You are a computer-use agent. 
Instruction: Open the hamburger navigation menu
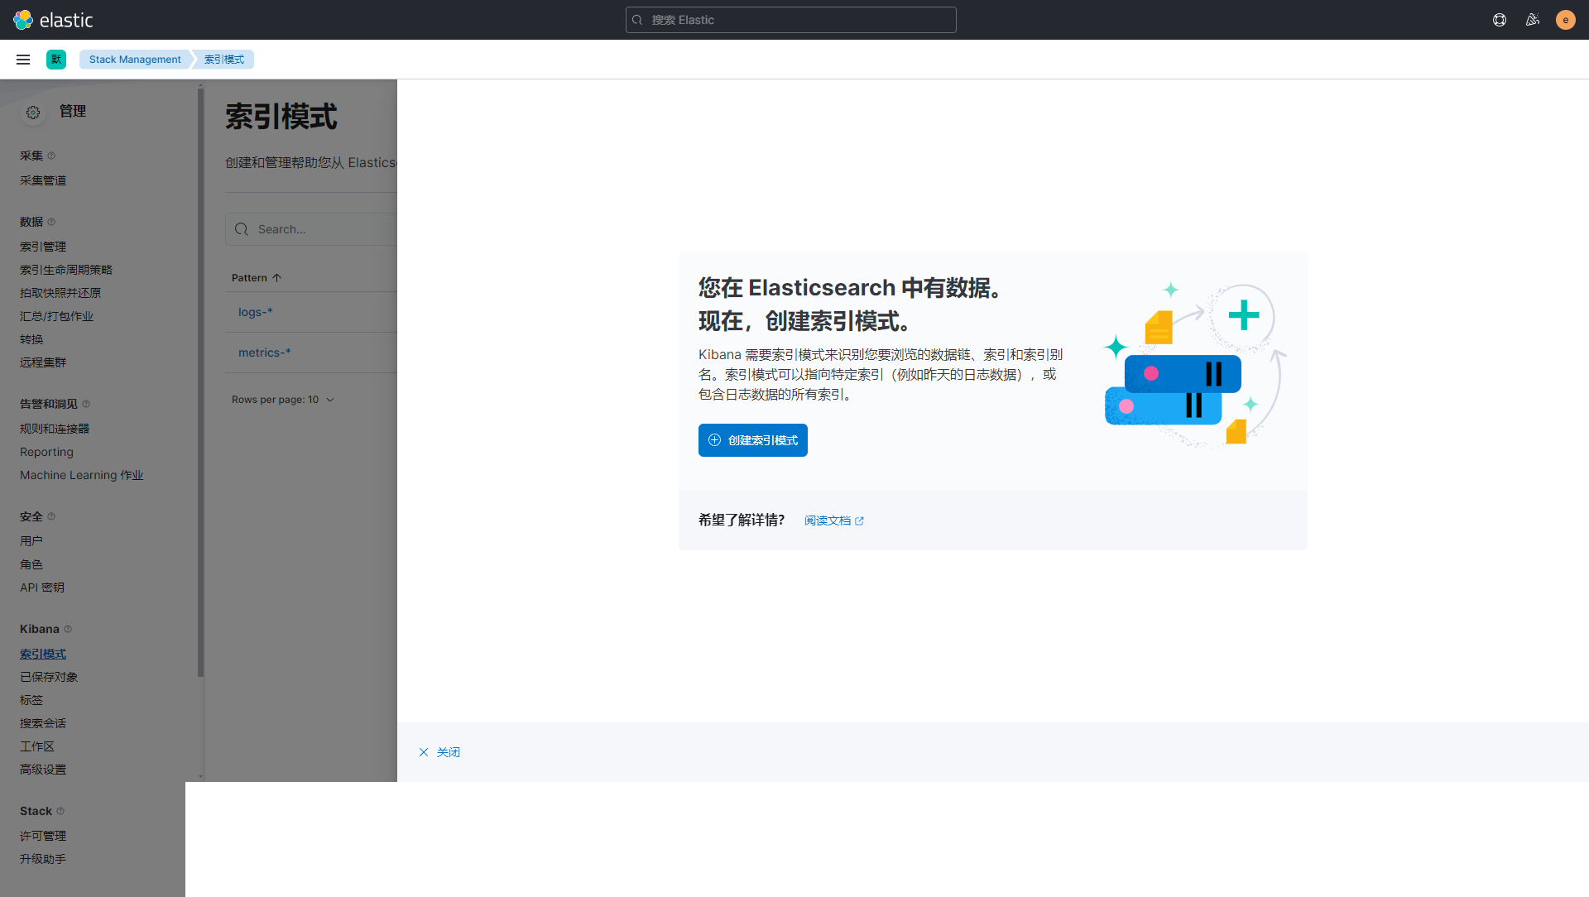23,60
